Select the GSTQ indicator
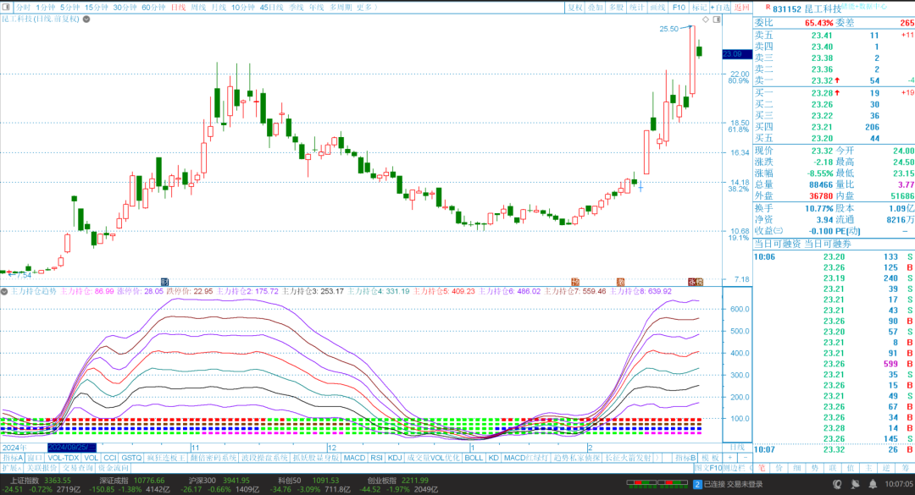 131,458
